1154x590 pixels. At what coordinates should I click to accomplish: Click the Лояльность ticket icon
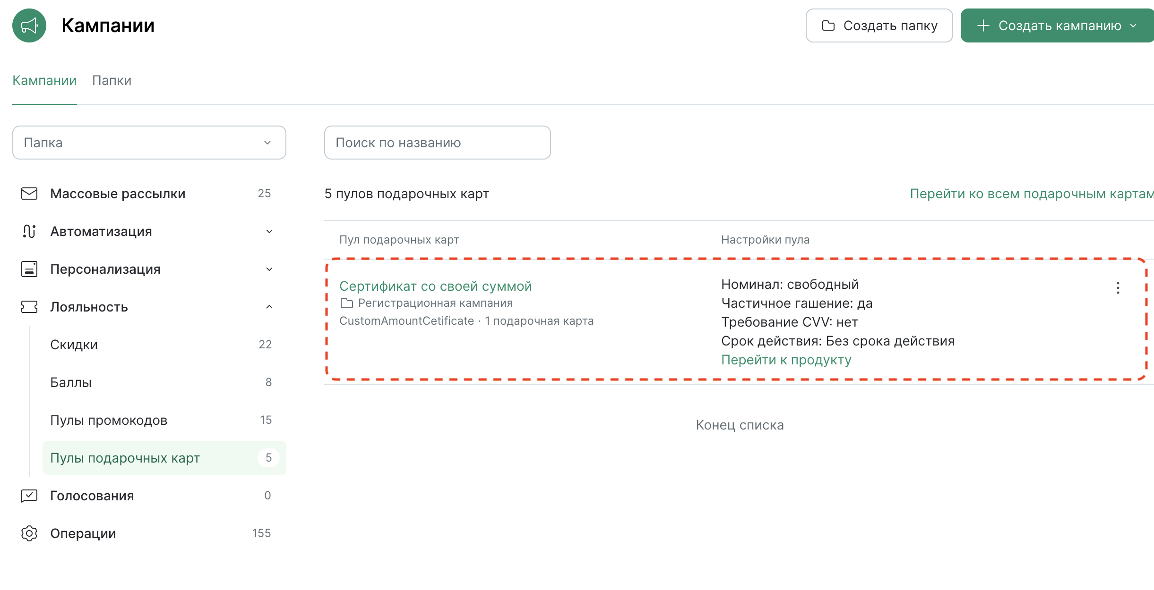[x=29, y=307]
